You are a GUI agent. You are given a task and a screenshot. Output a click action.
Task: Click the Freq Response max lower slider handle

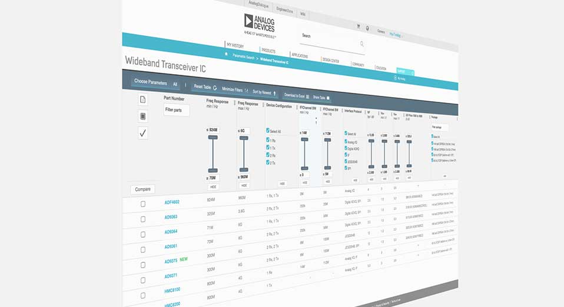[x=244, y=170]
